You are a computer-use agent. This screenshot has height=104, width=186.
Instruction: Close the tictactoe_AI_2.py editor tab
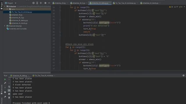pos(87,3)
